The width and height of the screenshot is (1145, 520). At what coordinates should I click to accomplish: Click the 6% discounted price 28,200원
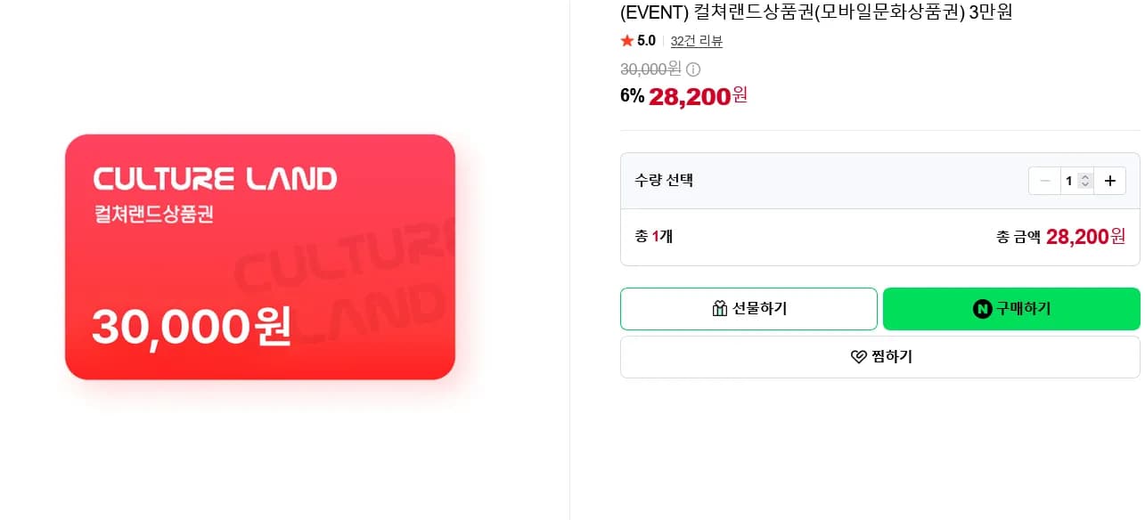click(x=684, y=95)
